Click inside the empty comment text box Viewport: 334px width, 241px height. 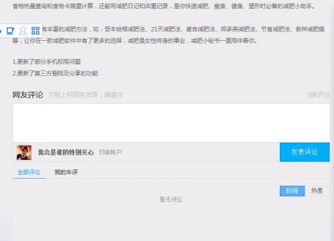click(x=171, y=123)
